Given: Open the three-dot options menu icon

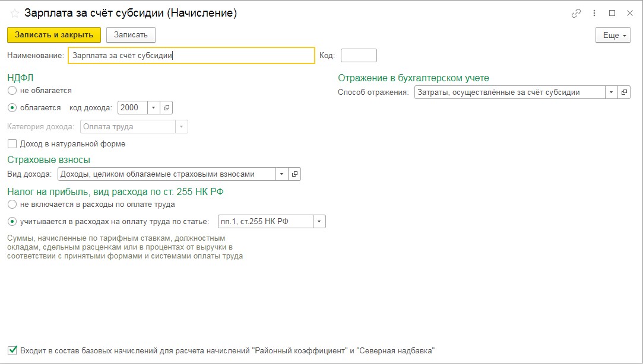Looking at the screenshot, I should coord(594,13).
